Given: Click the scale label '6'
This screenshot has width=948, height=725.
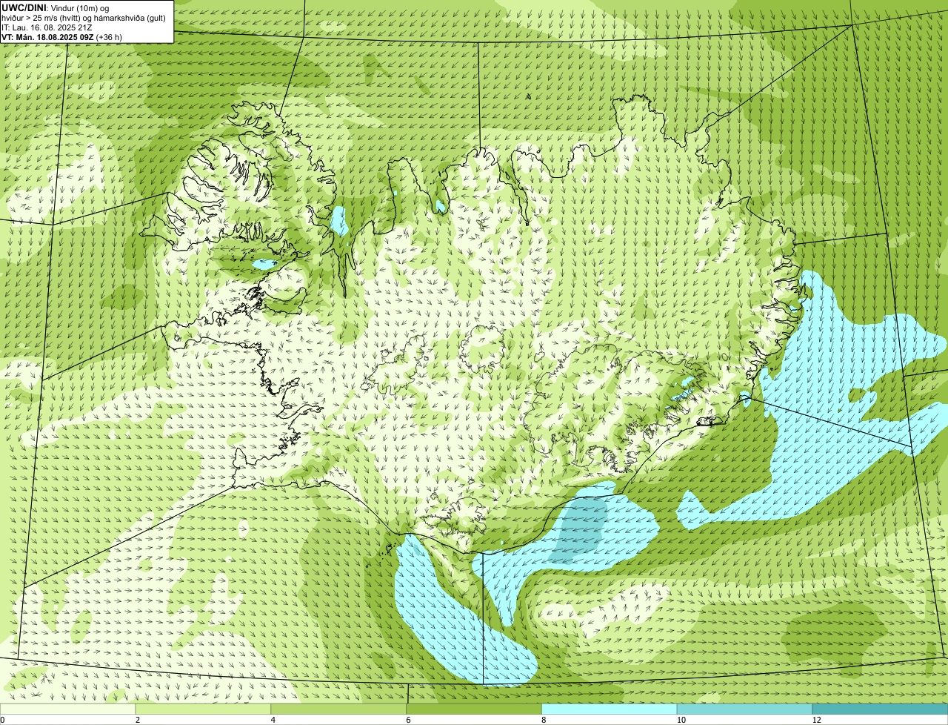Looking at the screenshot, I should coord(409,720).
